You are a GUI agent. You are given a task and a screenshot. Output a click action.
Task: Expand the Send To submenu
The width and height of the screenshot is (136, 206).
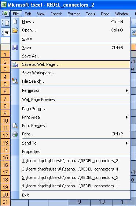71,143
